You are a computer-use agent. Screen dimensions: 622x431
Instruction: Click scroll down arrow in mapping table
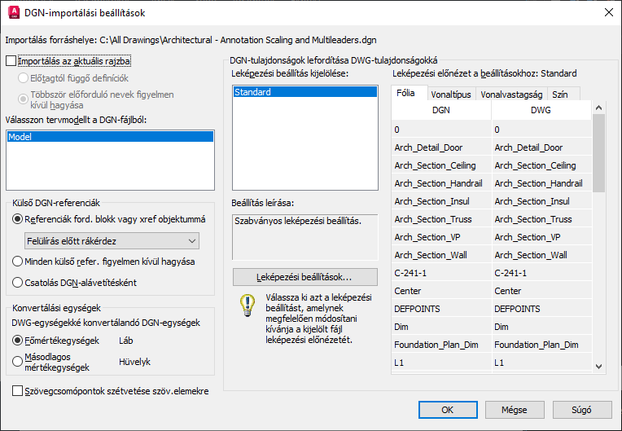point(598,367)
